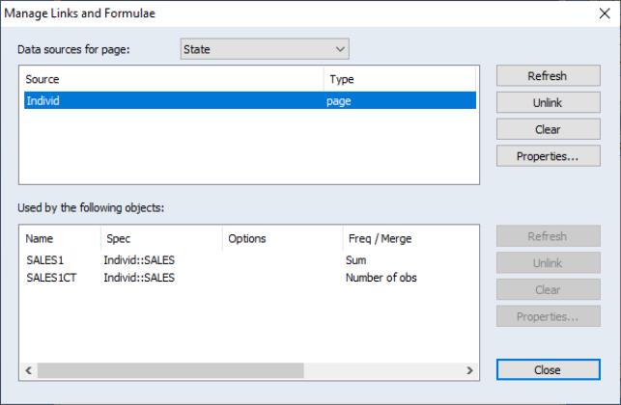Click the Options column header

pyautogui.click(x=280, y=238)
